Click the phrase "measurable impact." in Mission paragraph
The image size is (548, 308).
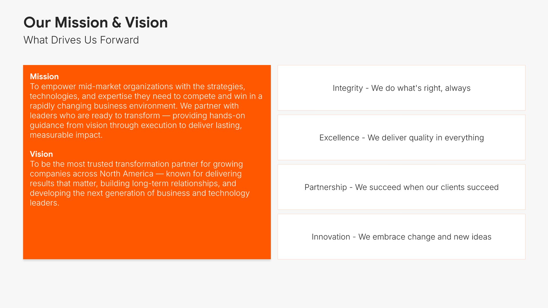pos(66,135)
